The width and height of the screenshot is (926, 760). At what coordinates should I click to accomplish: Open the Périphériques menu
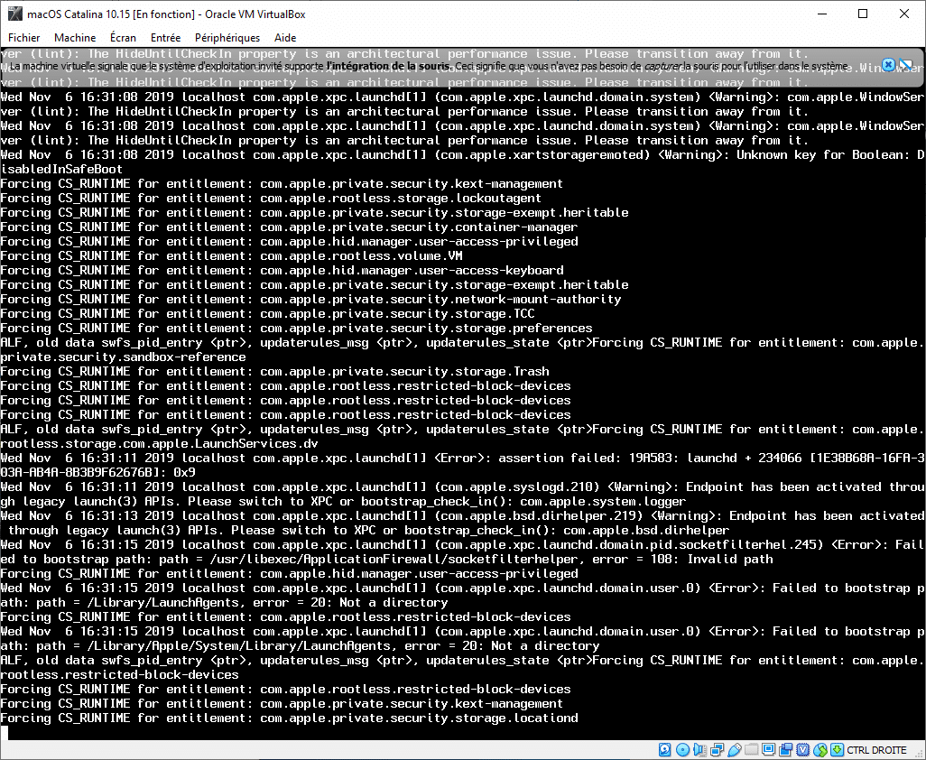coord(227,38)
